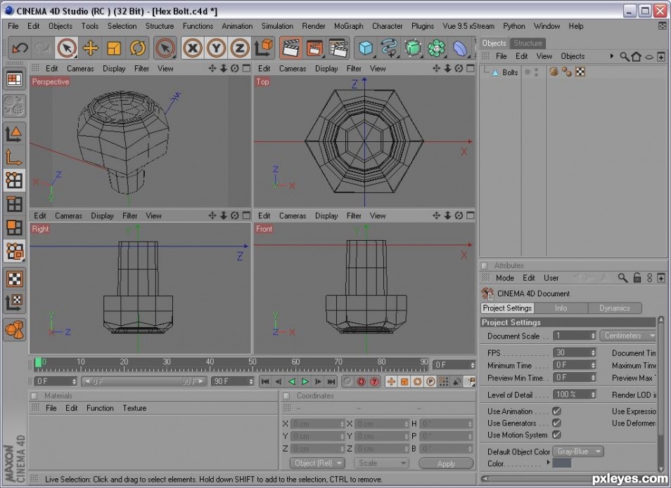Click the current frame 0 F field
The width and height of the screenshot is (671, 488).
[x=453, y=364]
